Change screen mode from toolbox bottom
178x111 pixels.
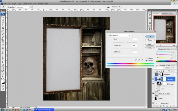pos(3,89)
